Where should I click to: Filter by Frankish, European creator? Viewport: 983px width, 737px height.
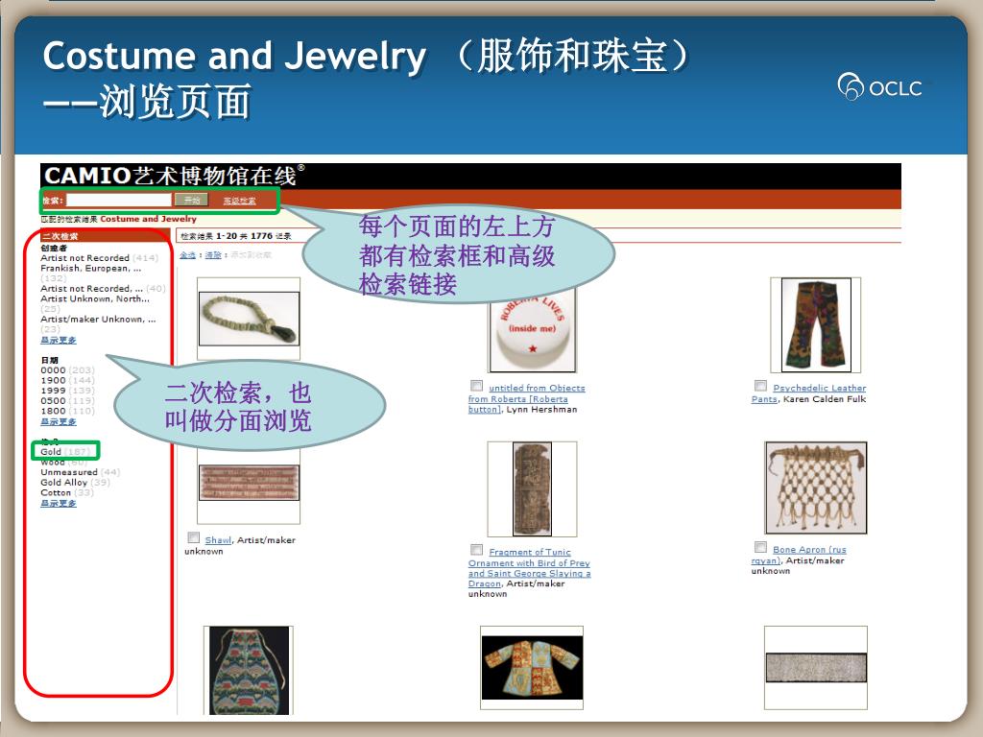tap(91, 273)
